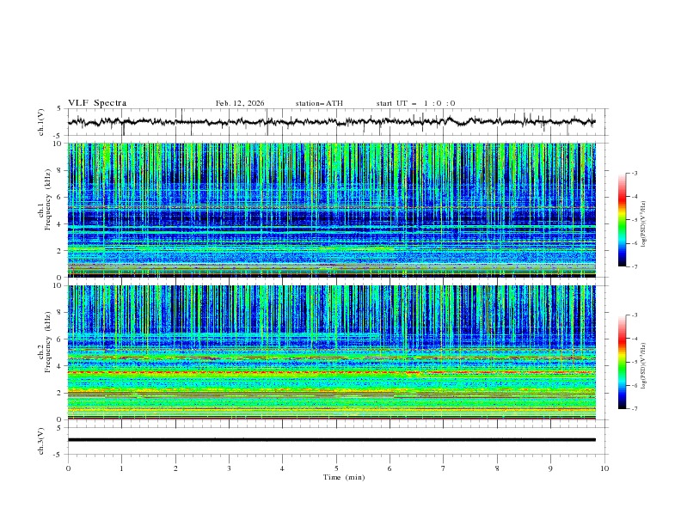Click the 3 minute tick on time axis
This screenshot has height=526, width=681.
point(229,468)
